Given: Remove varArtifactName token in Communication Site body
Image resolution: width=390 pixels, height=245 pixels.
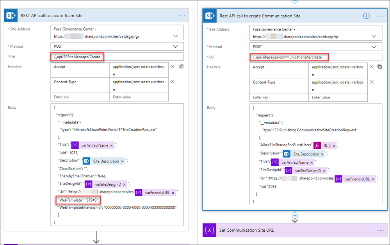Looking at the screenshot, I should [311, 162].
